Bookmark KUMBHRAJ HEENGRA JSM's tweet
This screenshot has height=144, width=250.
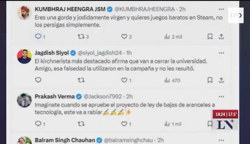(x=210, y=37)
